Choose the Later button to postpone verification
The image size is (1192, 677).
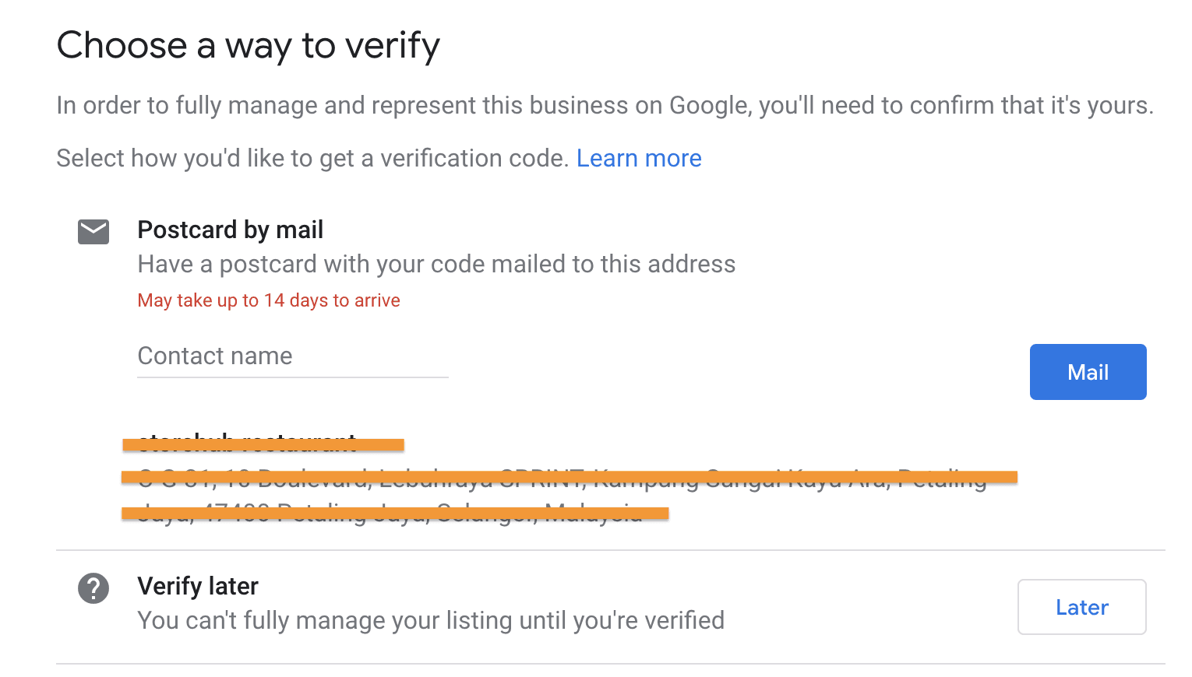[1081, 607]
